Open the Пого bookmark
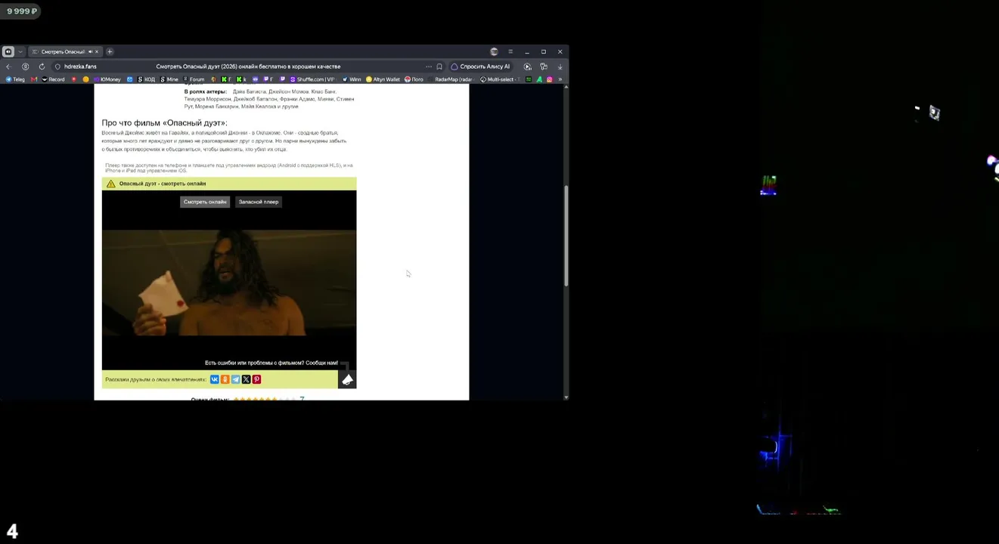The image size is (999, 544). [x=414, y=79]
